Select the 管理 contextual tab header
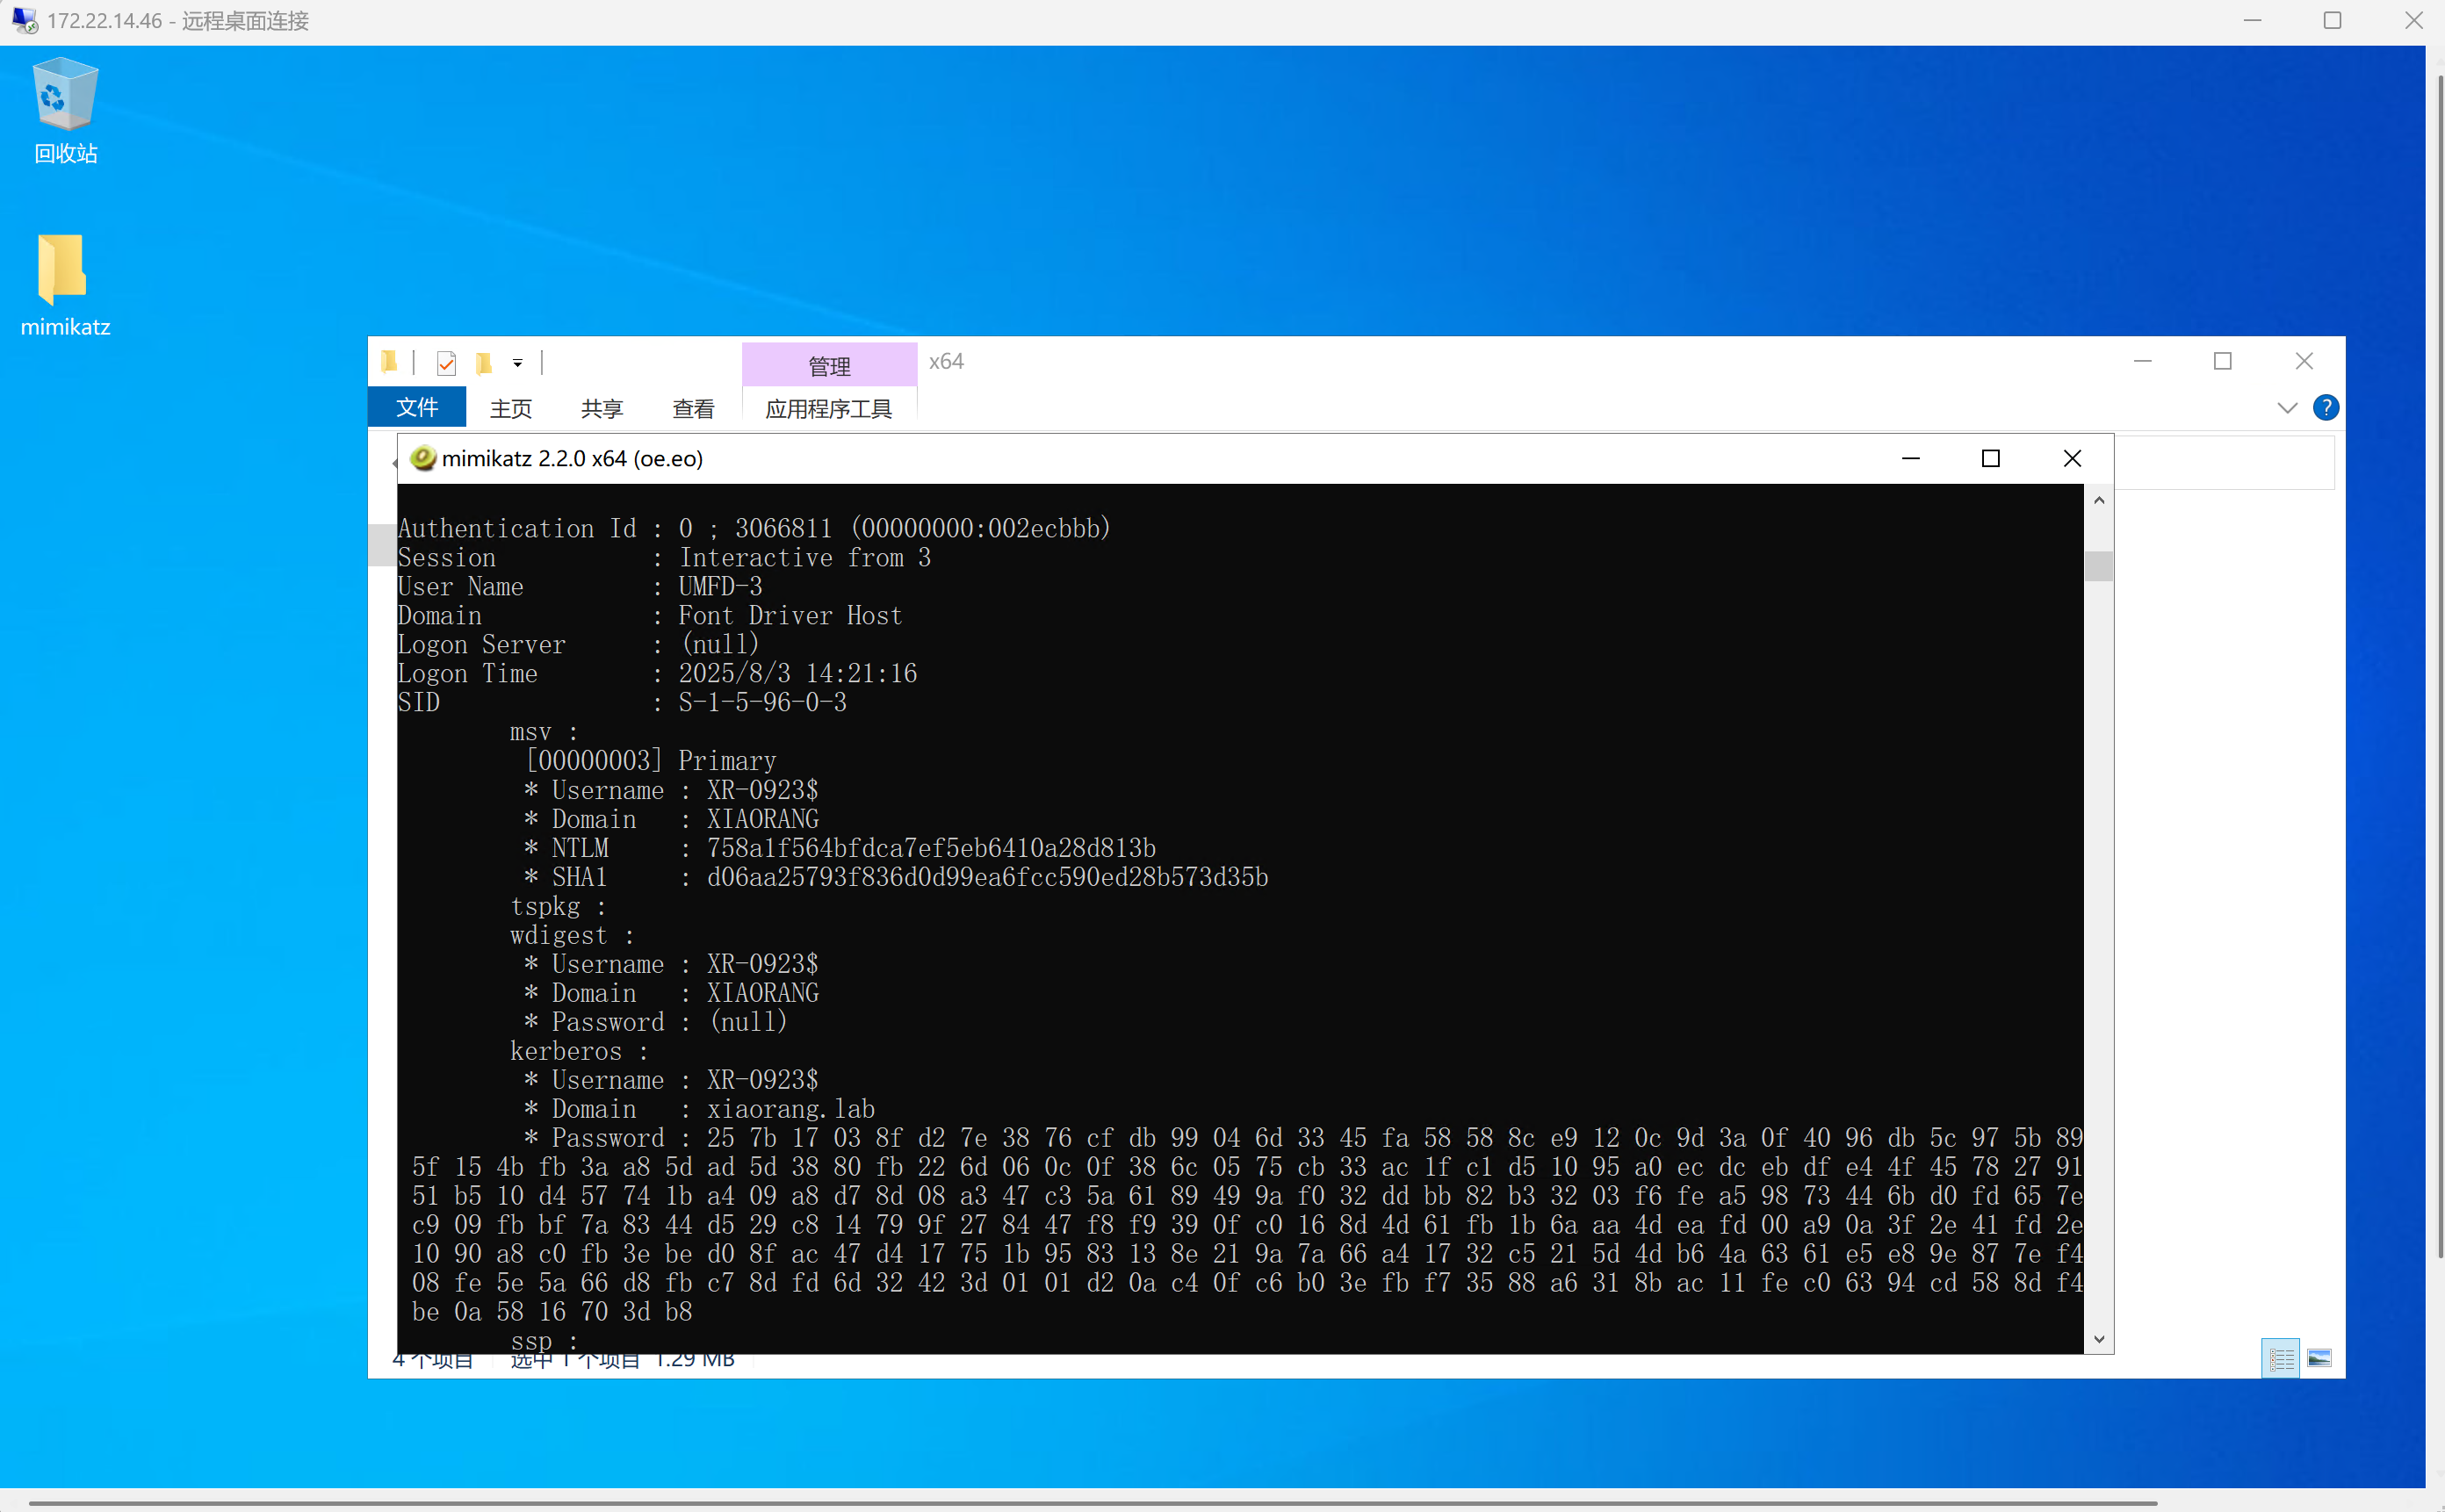 pyautogui.click(x=829, y=365)
